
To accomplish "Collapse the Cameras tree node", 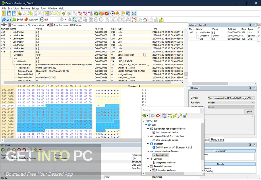I will (148, 159).
